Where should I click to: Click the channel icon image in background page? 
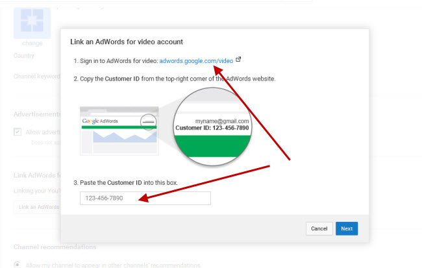pyautogui.click(x=32, y=23)
